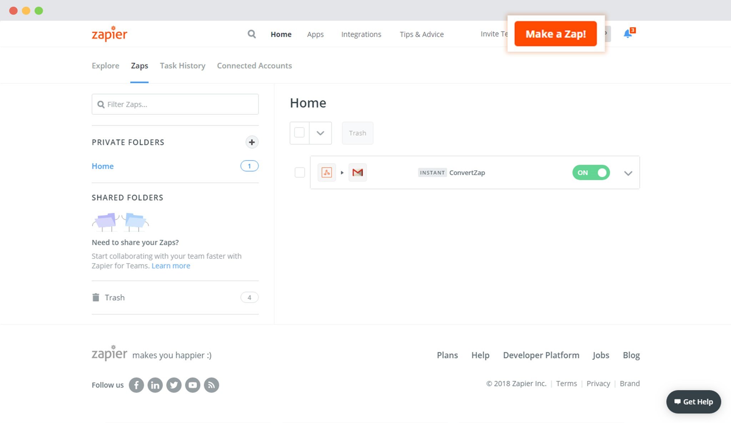Click the Make a Zap! button

(556, 34)
